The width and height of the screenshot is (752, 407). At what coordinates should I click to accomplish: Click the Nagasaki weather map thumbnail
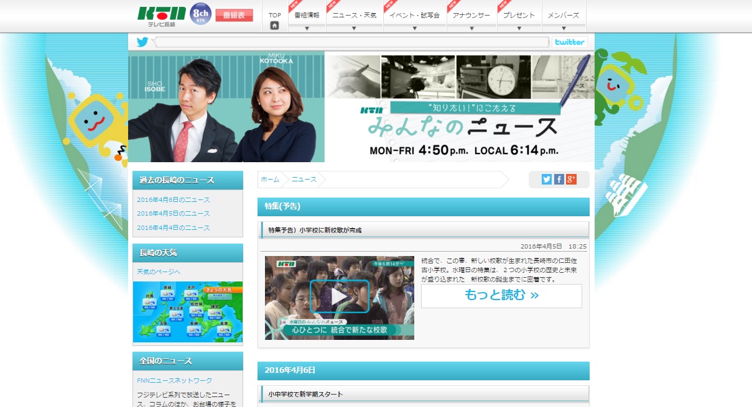coord(188,312)
